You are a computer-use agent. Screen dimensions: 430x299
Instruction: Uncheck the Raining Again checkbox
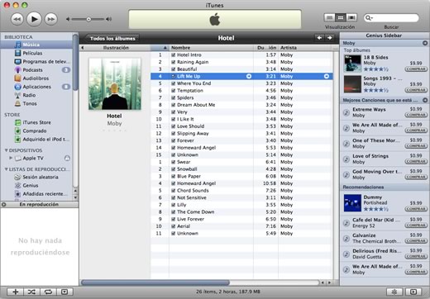(x=174, y=62)
